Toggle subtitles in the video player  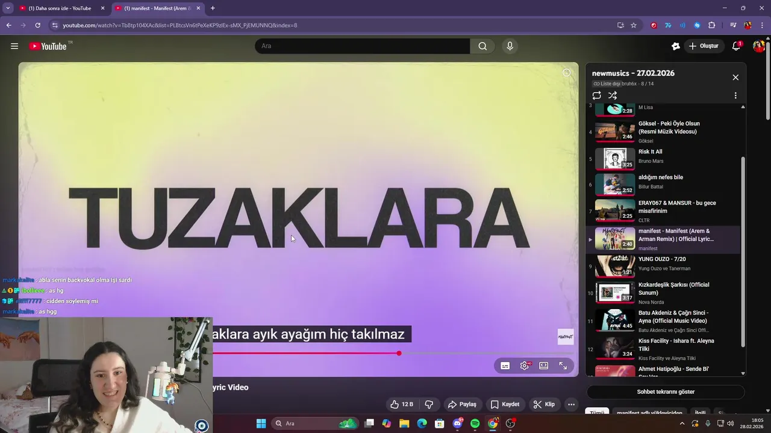[x=505, y=366]
